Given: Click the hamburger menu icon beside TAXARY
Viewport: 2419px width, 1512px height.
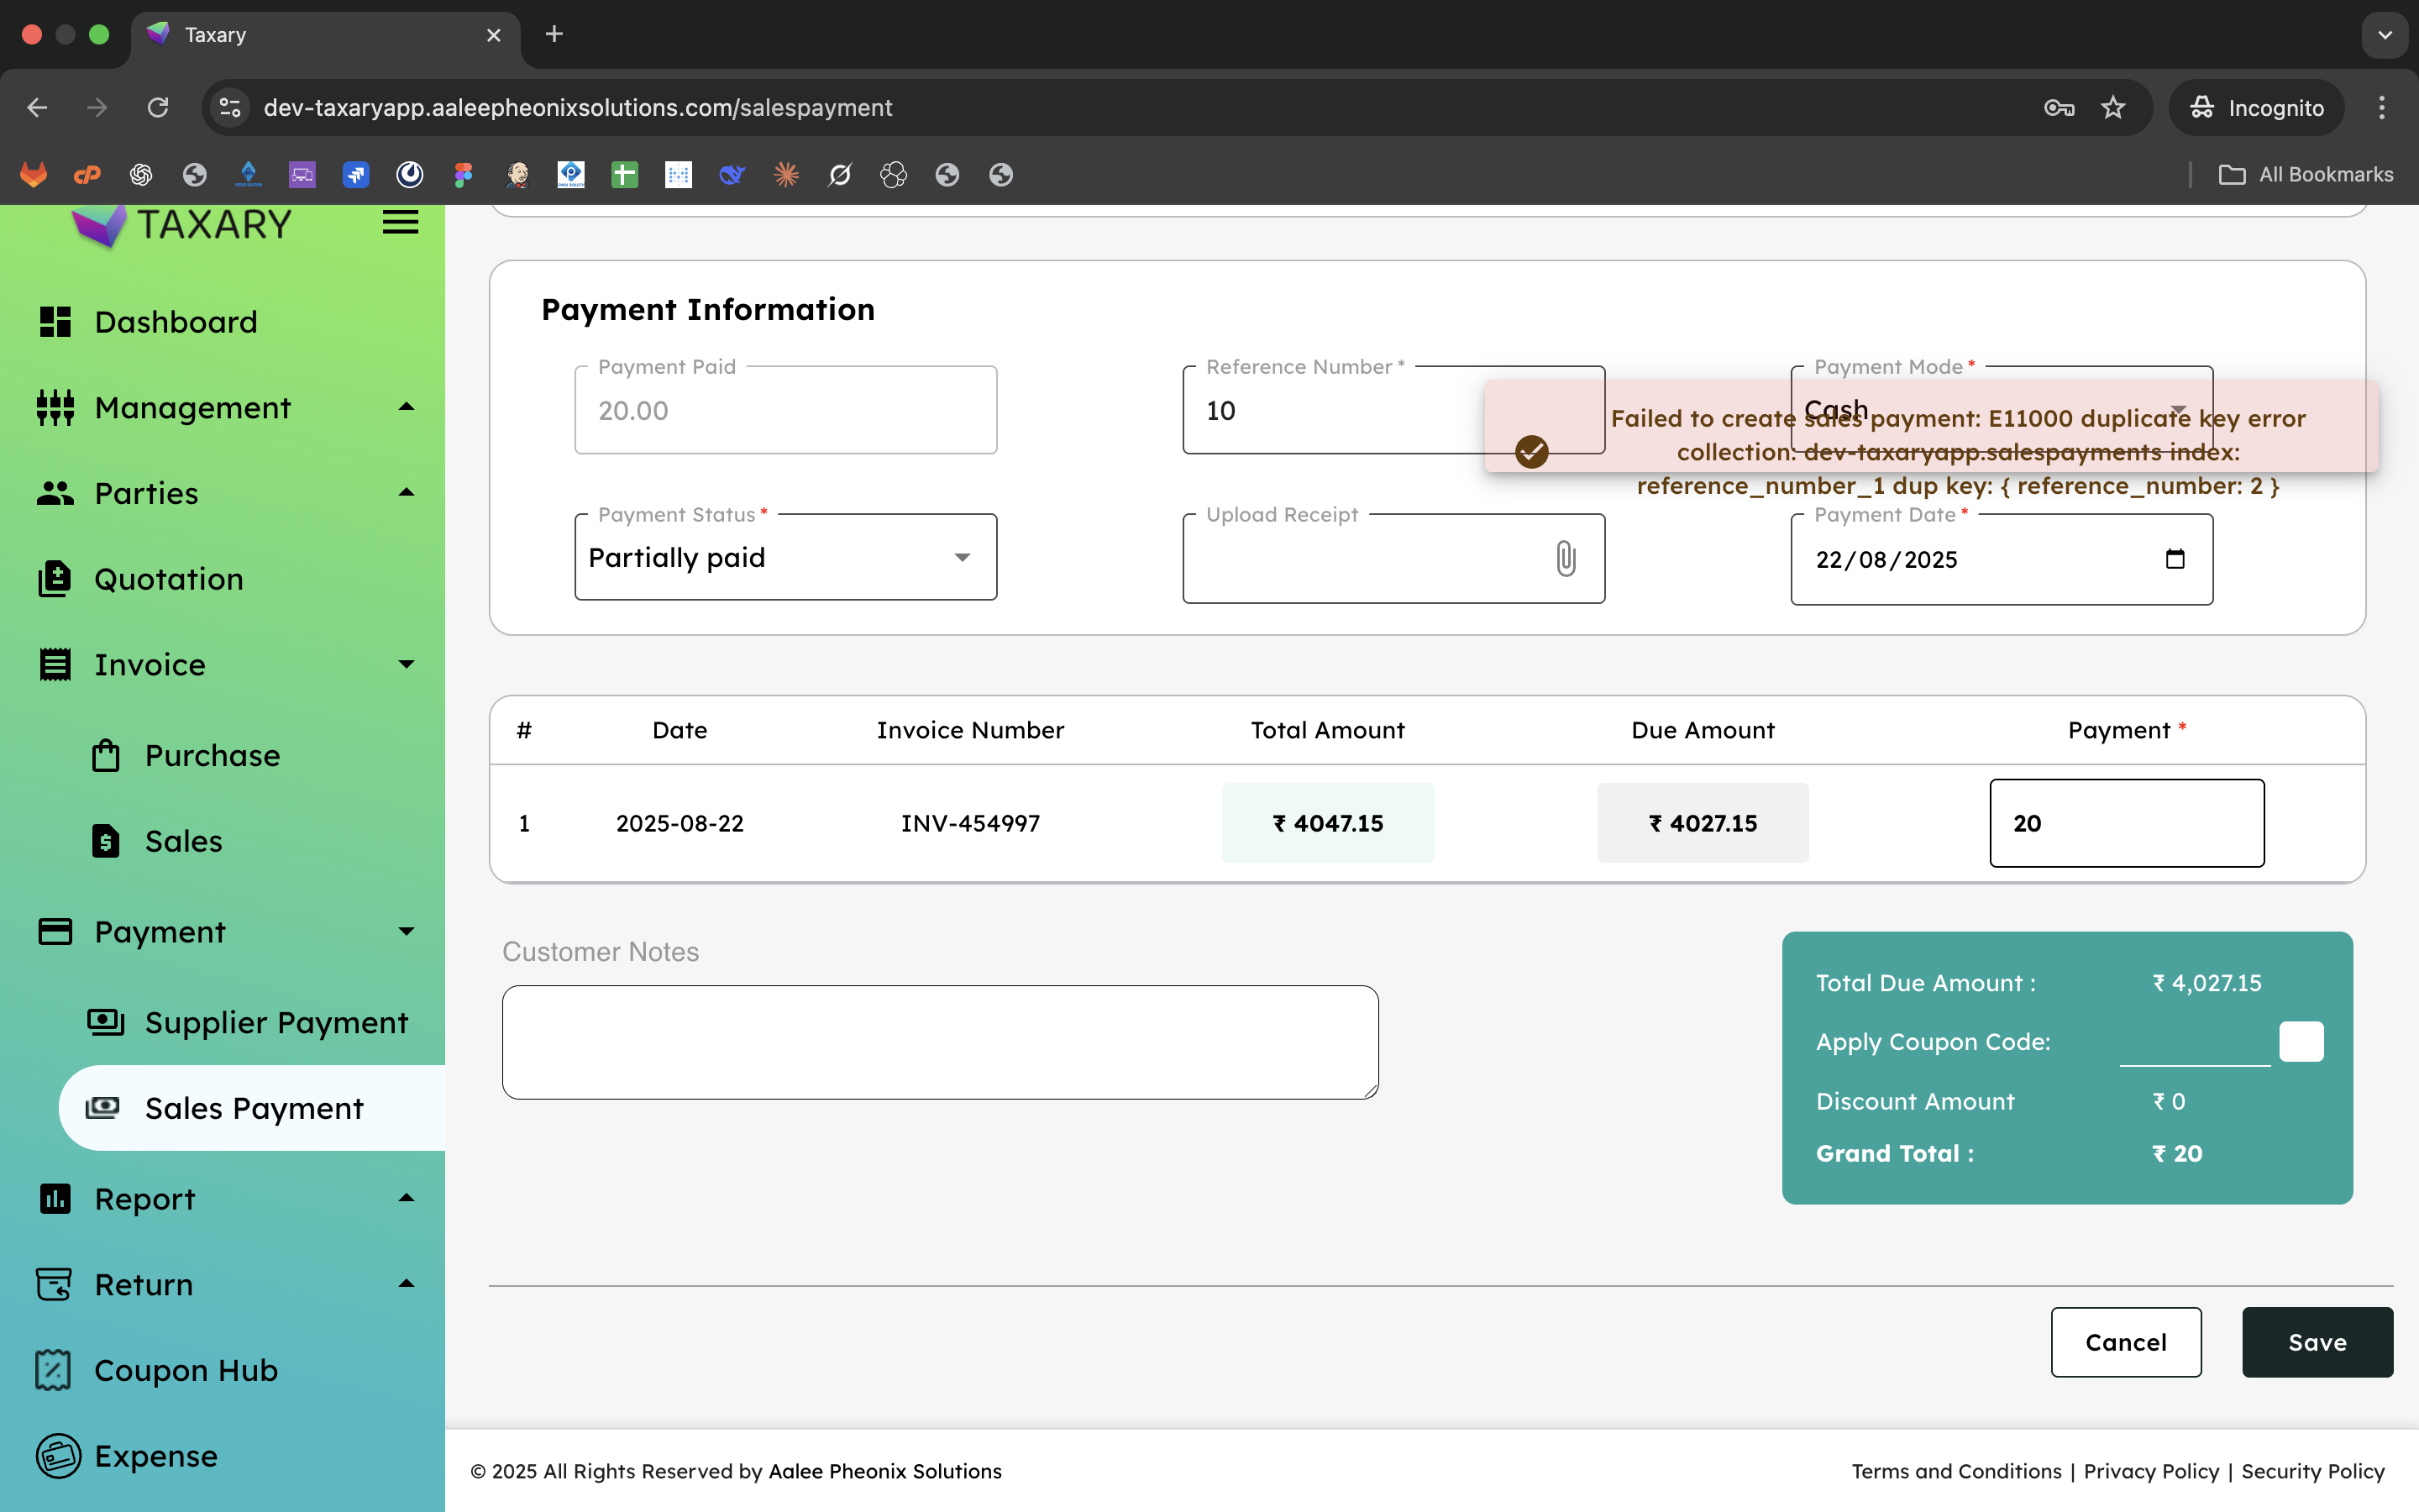Looking at the screenshot, I should (x=400, y=222).
